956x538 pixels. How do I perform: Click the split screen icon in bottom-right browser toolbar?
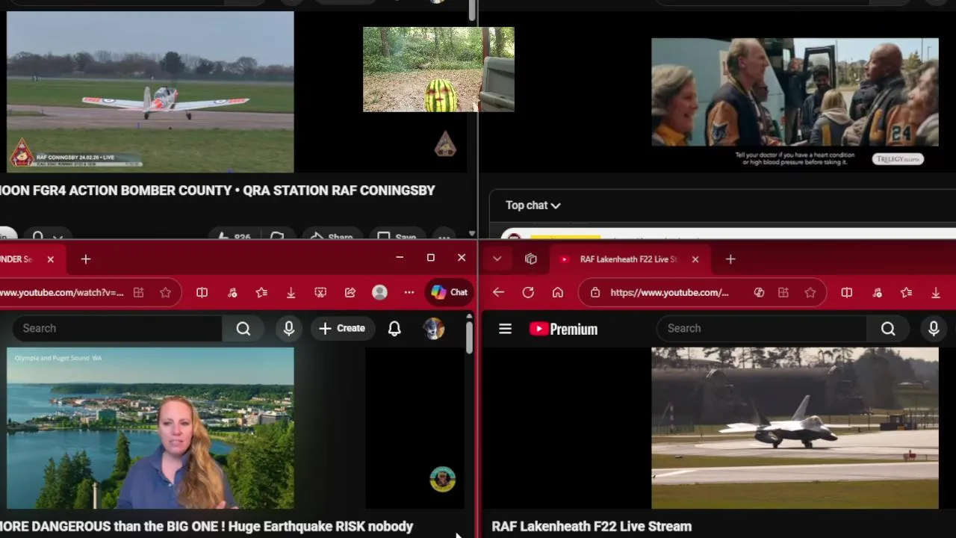(847, 293)
